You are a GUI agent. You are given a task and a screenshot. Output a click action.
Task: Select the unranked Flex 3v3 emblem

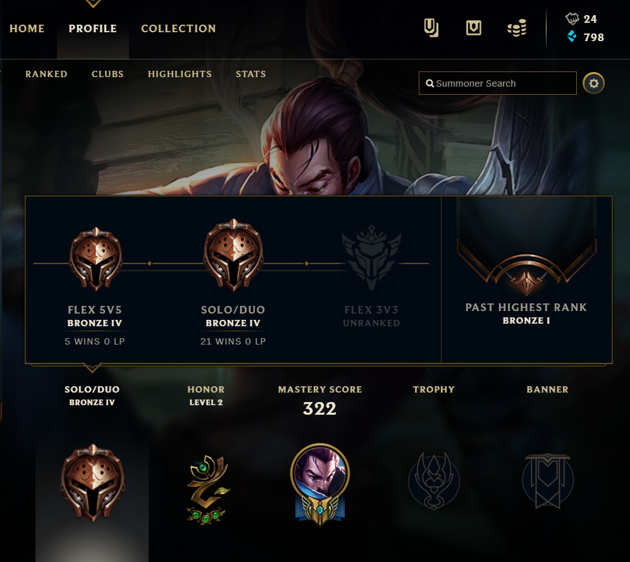(372, 257)
